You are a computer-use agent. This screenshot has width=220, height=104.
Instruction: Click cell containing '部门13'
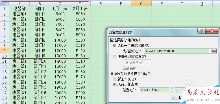tap(40, 77)
